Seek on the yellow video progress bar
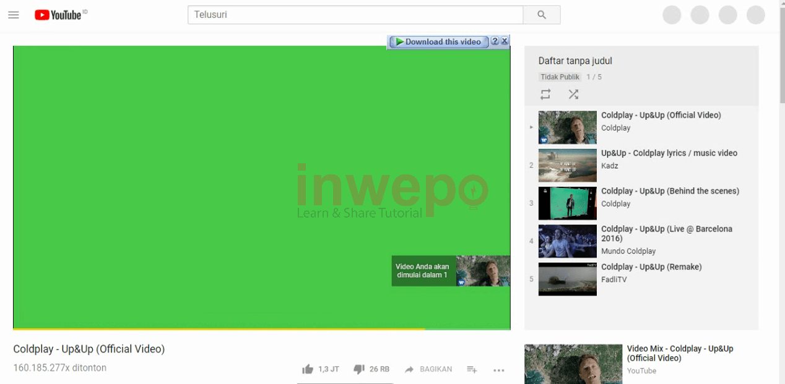The image size is (785, 384). pos(261,328)
